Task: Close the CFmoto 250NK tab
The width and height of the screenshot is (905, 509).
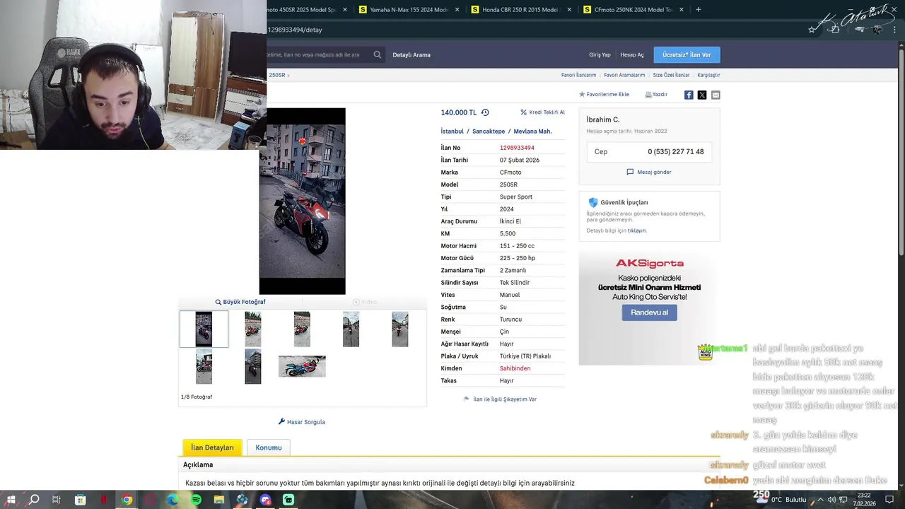Action: (x=682, y=9)
